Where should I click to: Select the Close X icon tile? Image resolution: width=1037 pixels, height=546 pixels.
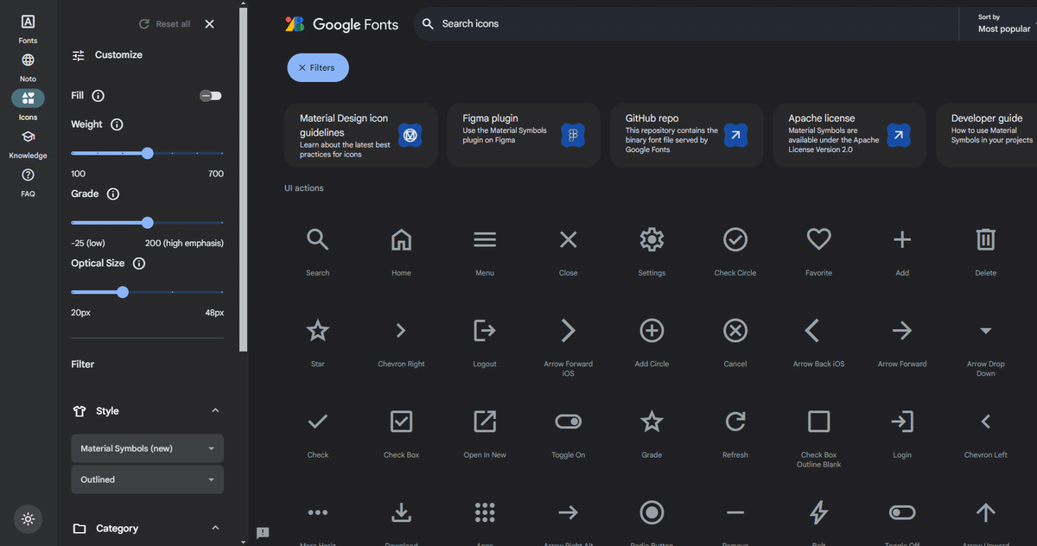coord(568,250)
